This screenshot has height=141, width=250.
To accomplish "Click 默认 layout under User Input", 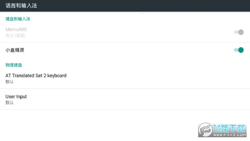I will coord(10,102).
